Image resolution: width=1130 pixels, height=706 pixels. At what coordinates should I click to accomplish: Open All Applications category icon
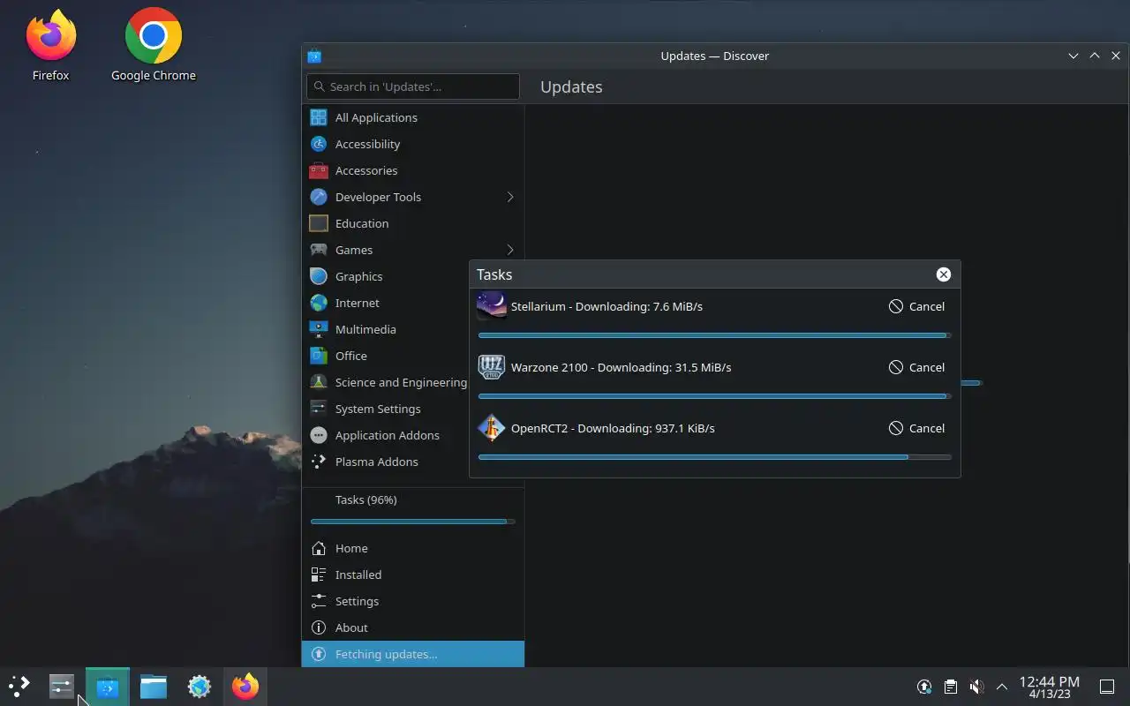click(x=319, y=117)
